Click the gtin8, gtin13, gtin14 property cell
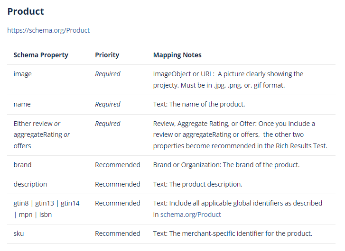Viewport: 345px width, 251px height. (x=47, y=208)
